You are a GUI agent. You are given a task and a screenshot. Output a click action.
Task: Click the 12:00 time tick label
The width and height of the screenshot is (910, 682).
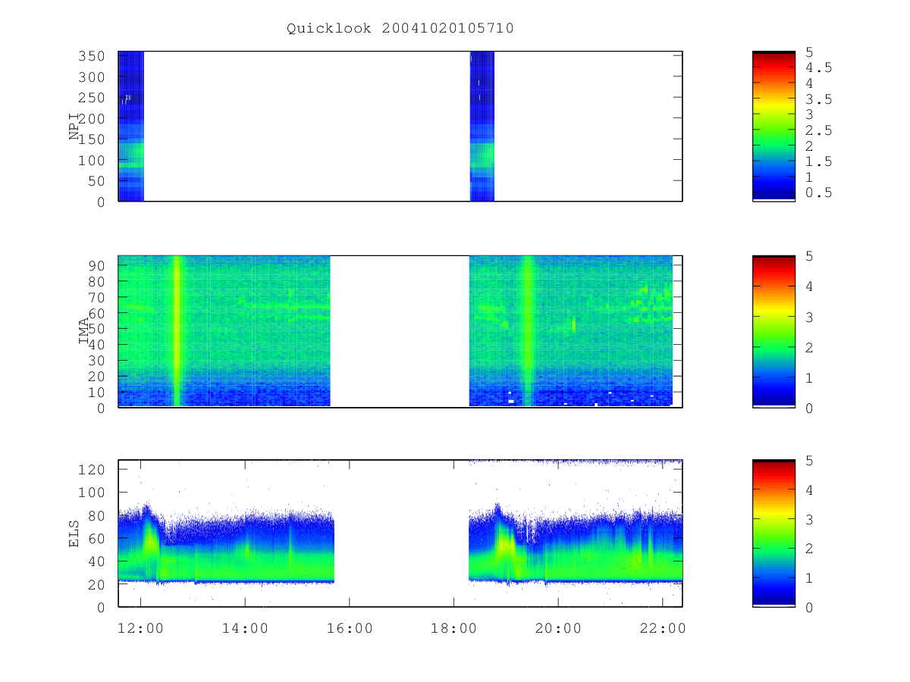[x=141, y=628]
